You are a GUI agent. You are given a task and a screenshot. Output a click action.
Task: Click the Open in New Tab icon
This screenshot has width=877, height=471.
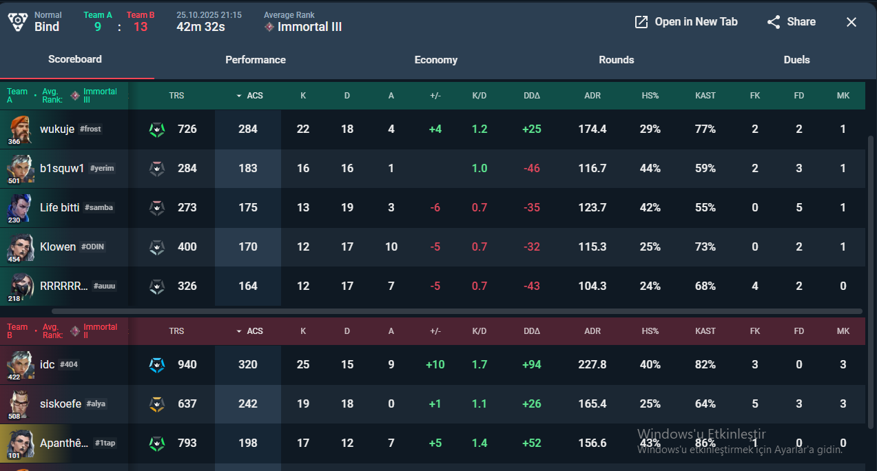(x=641, y=22)
